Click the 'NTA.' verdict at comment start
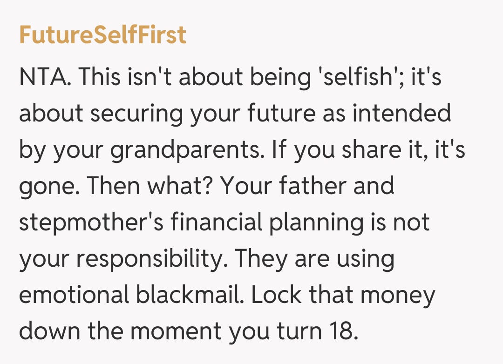This screenshot has width=503, height=364. coord(45,77)
